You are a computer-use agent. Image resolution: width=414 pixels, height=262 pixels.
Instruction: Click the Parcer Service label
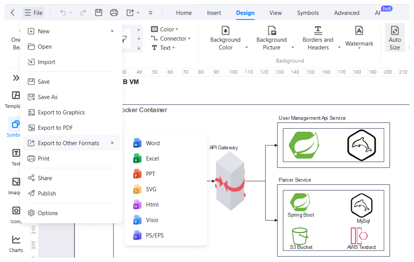[x=295, y=180]
